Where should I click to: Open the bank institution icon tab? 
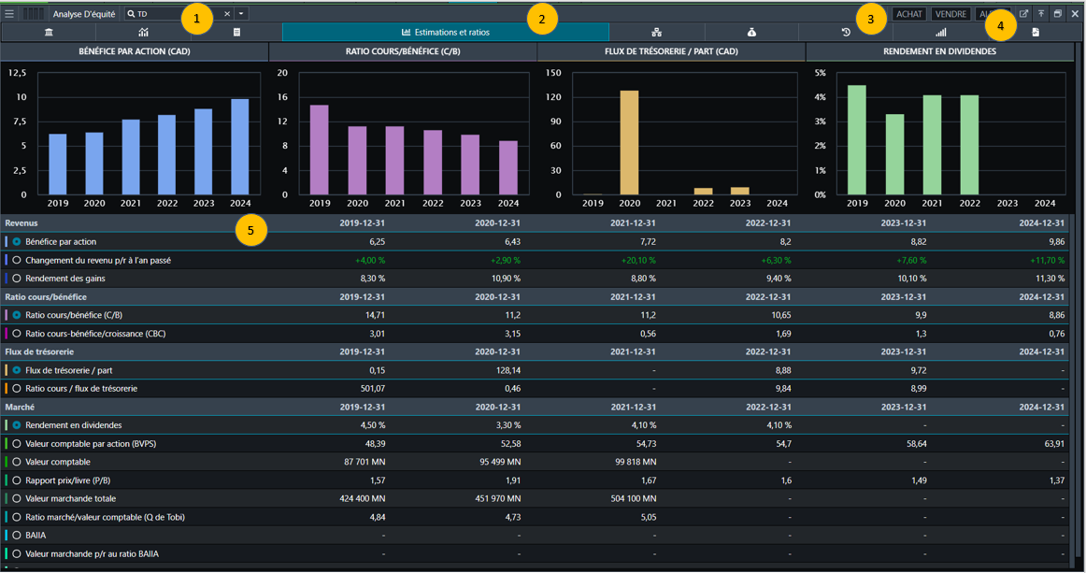[x=49, y=33]
